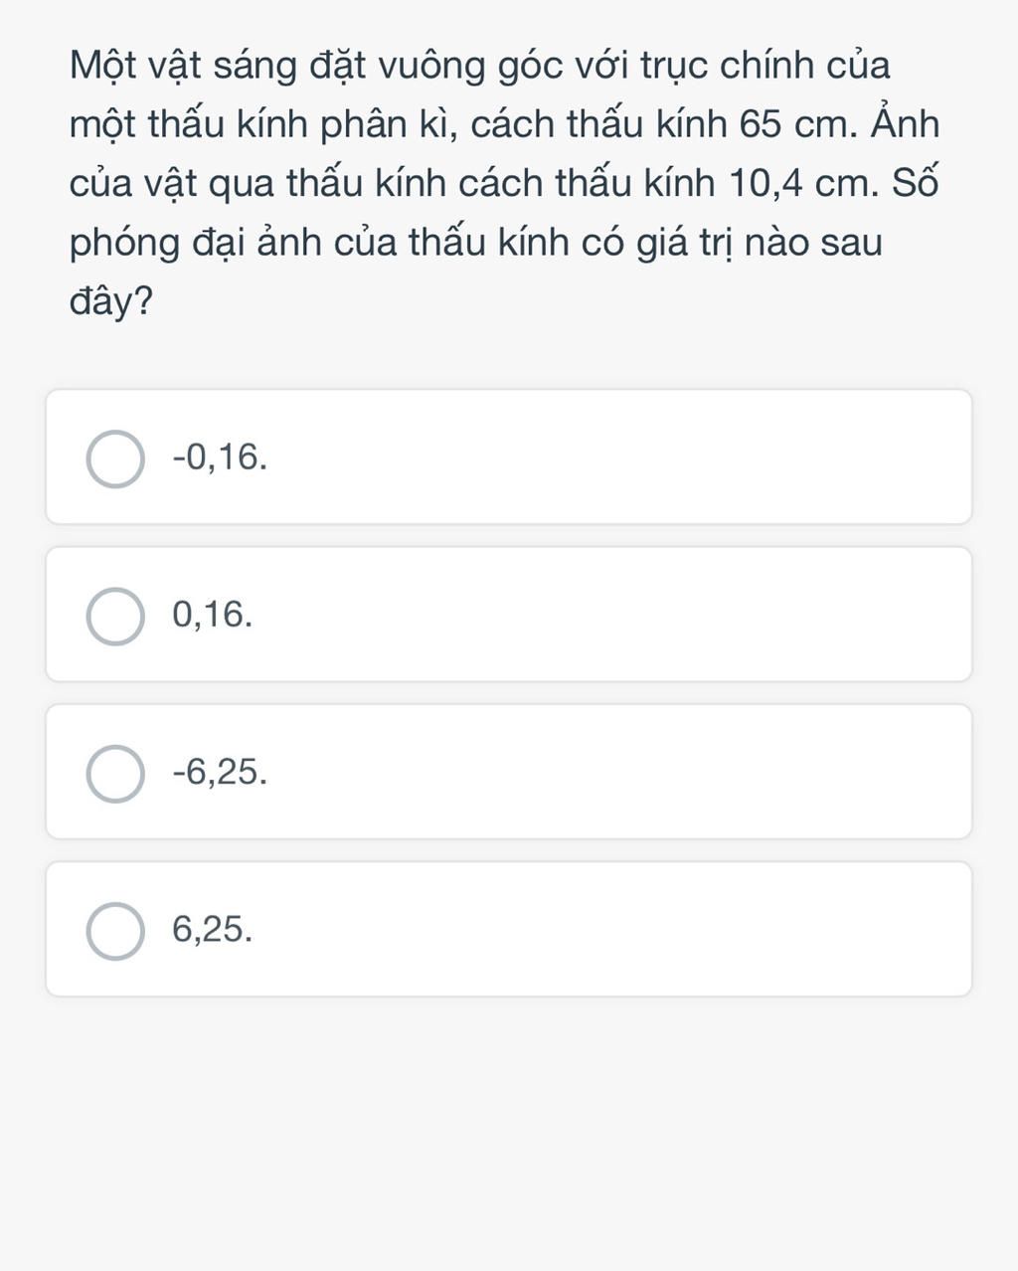
Task: Select the radio button for -0,16
Action: [115, 459]
